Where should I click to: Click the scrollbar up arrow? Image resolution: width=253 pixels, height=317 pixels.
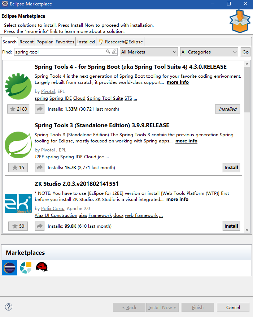(x=247, y=64)
